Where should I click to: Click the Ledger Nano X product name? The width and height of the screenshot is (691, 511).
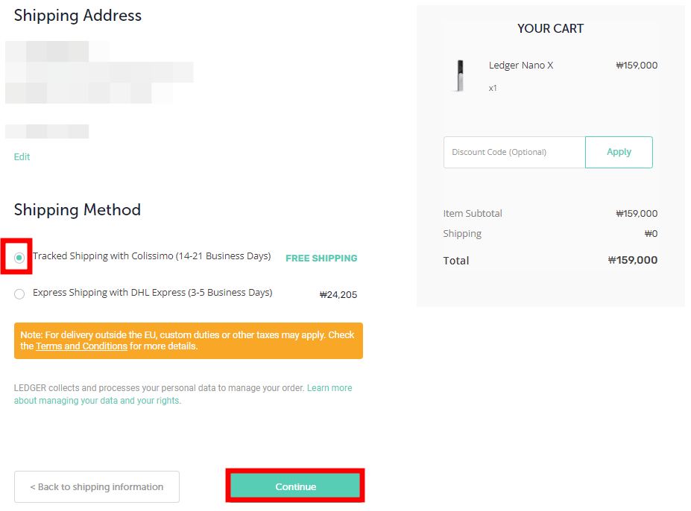(521, 66)
